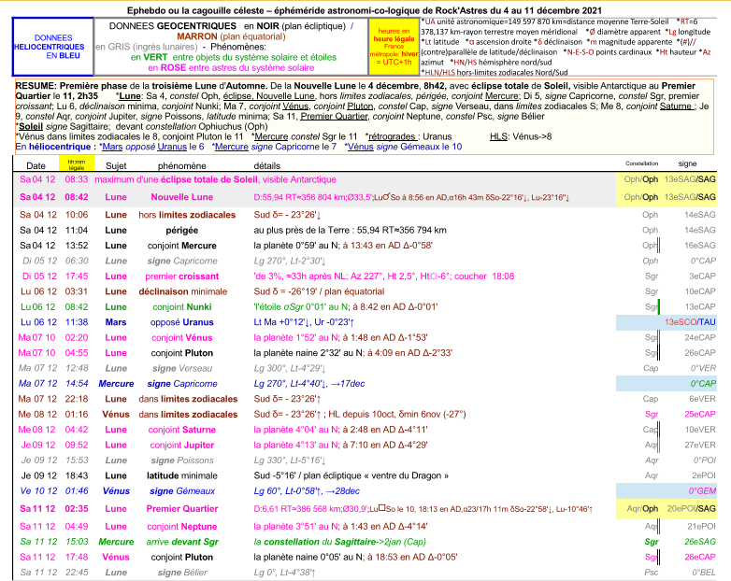Click the time '10:06' cell
This screenshot has width=731, height=581.
pos(77,215)
